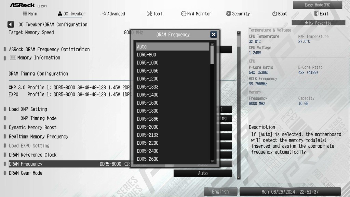
Task: Open the Main tab
Action: tap(30, 14)
